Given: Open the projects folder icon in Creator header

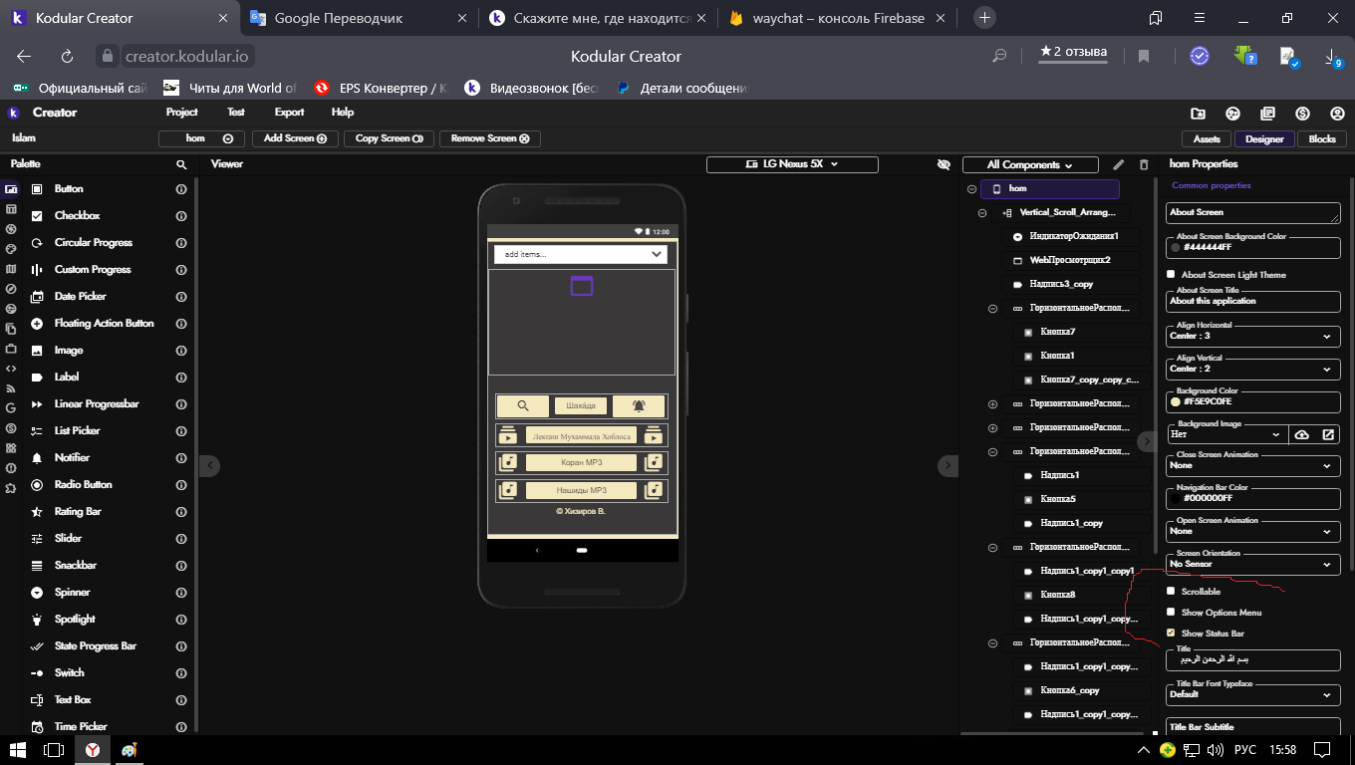Looking at the screenshot, I should [1198, 114].
